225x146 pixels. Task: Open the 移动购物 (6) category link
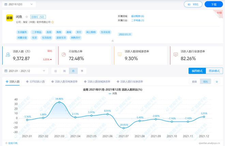137,16
